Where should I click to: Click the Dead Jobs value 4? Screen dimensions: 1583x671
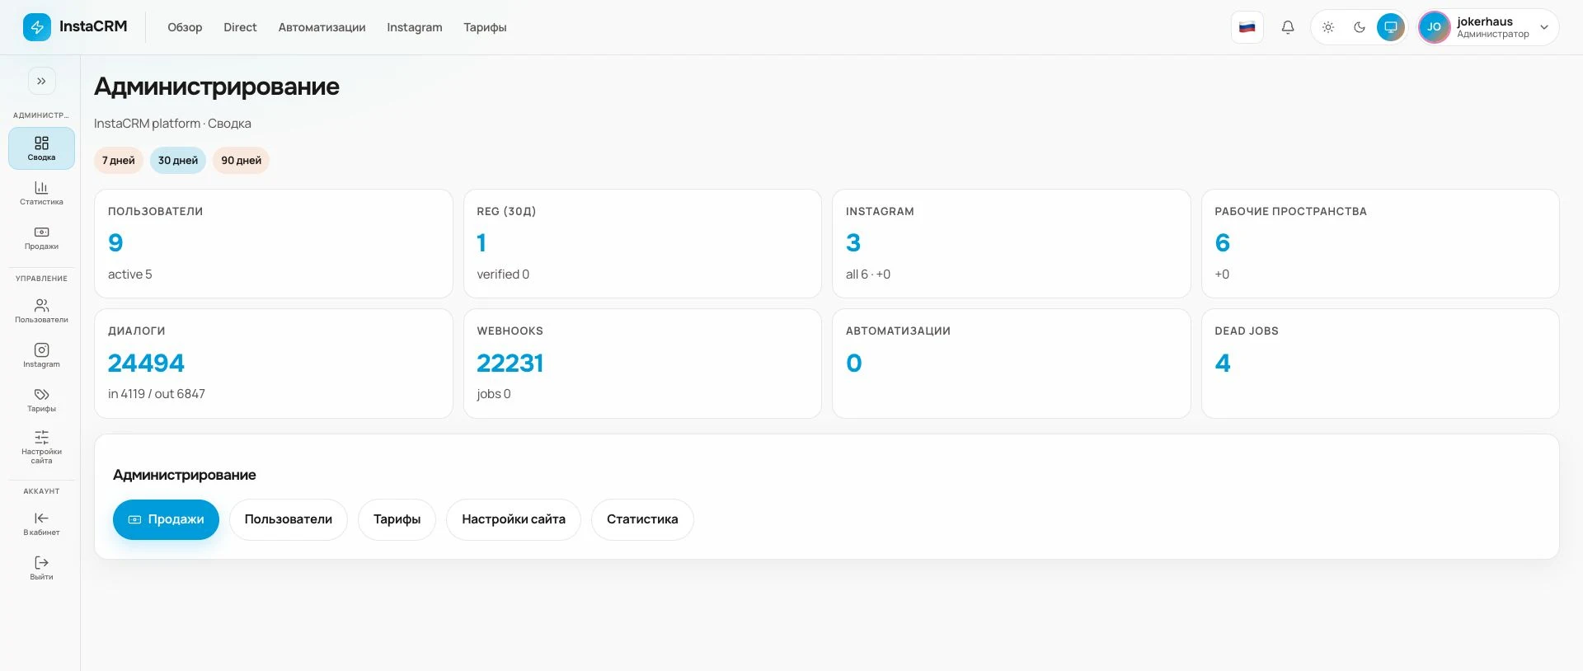[x=1223, y=363]
